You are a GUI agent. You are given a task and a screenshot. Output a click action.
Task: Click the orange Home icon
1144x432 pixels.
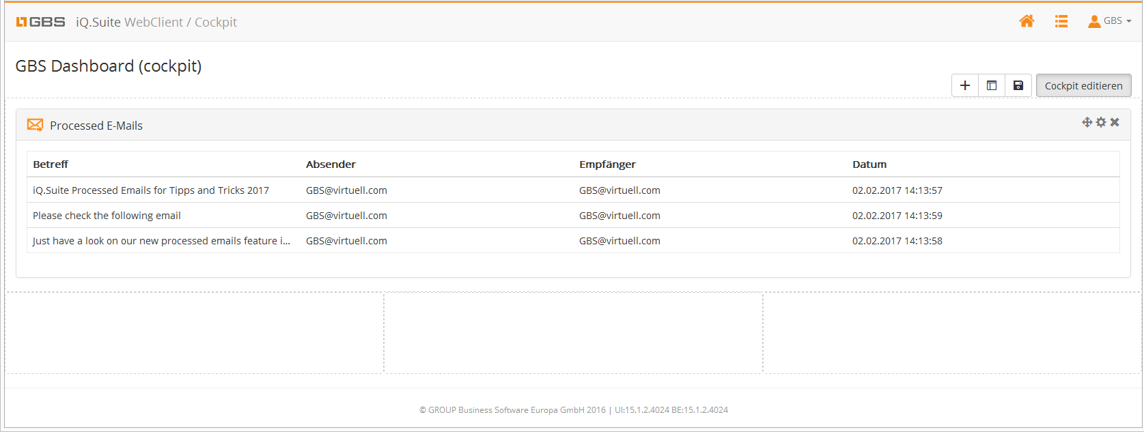pyautogui.click(x=1027, y=21)
